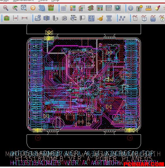Click the Zoom Previous magnifier with green arrow
This screenshot has height=168, width=165.
pos(15,8)
